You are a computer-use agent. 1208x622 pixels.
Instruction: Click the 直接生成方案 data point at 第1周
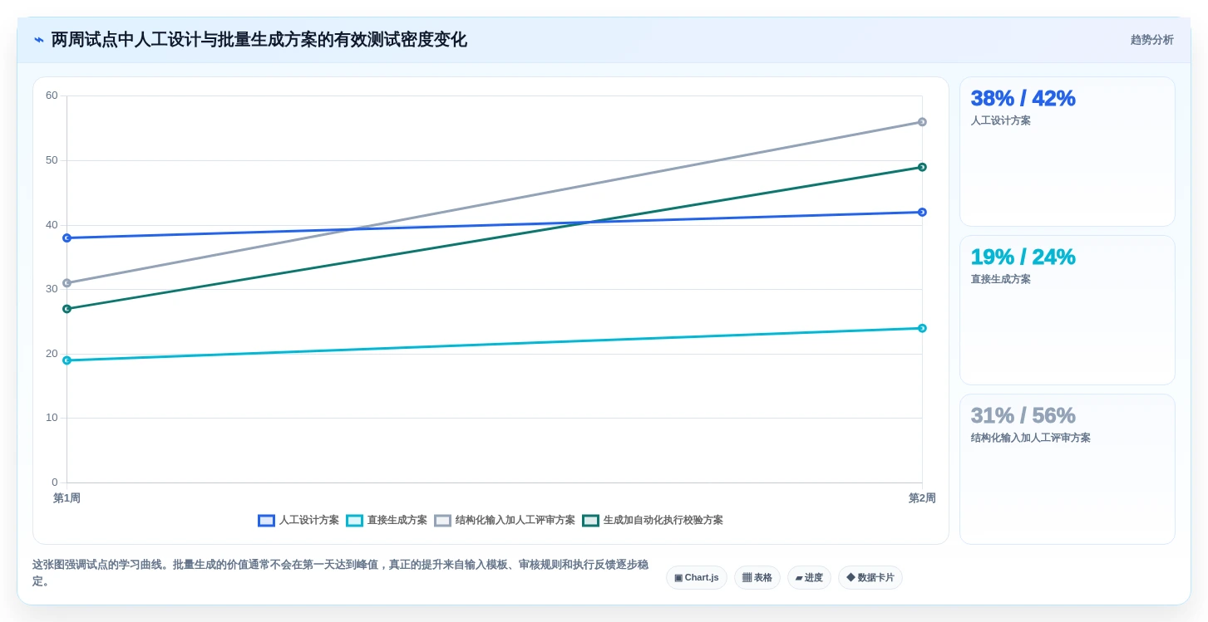(67, 360)
